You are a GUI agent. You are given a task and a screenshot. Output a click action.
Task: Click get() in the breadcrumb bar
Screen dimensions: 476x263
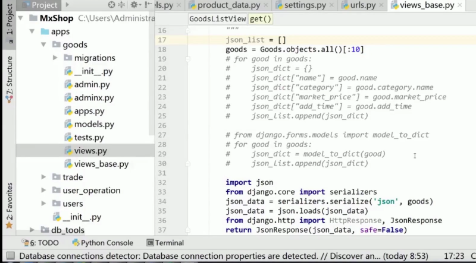point(261,19)
